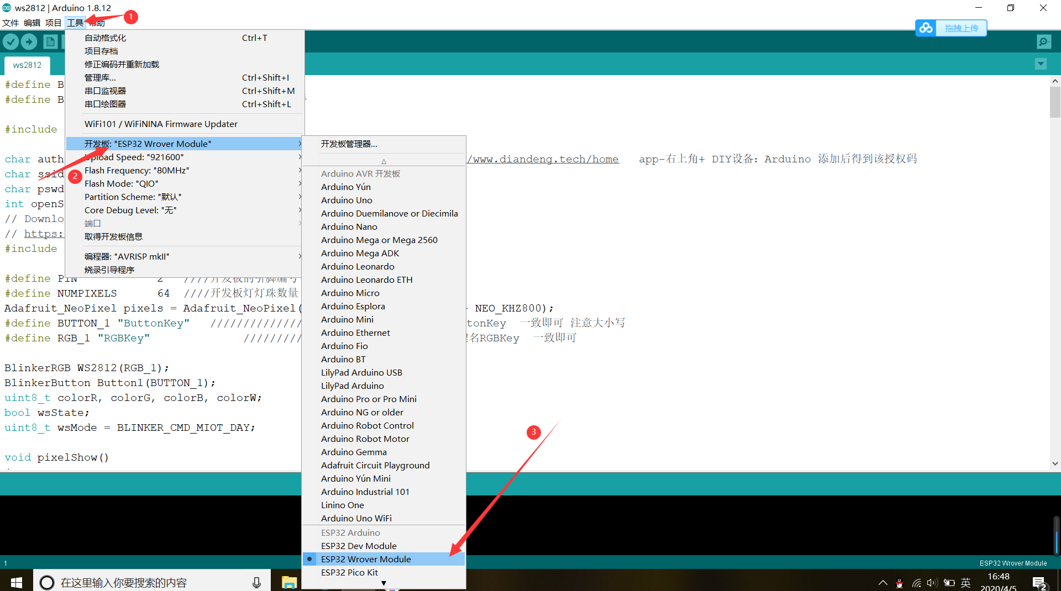The image size is (1061, 591).
Task: Open the notification center icon
Action: (x=1039, y=583)
